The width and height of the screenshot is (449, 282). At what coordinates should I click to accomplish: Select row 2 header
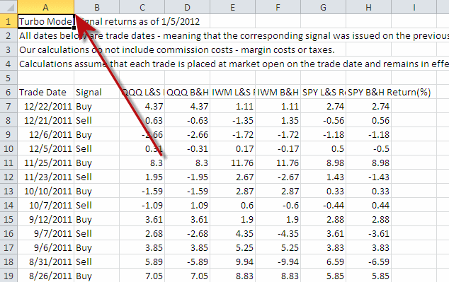[x=8, y=35]
